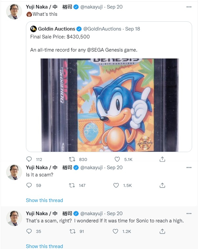This screenshot has width=199, height=249.
Task: Reply to the "What's this" tweet
Action: (x=29, y=159)
